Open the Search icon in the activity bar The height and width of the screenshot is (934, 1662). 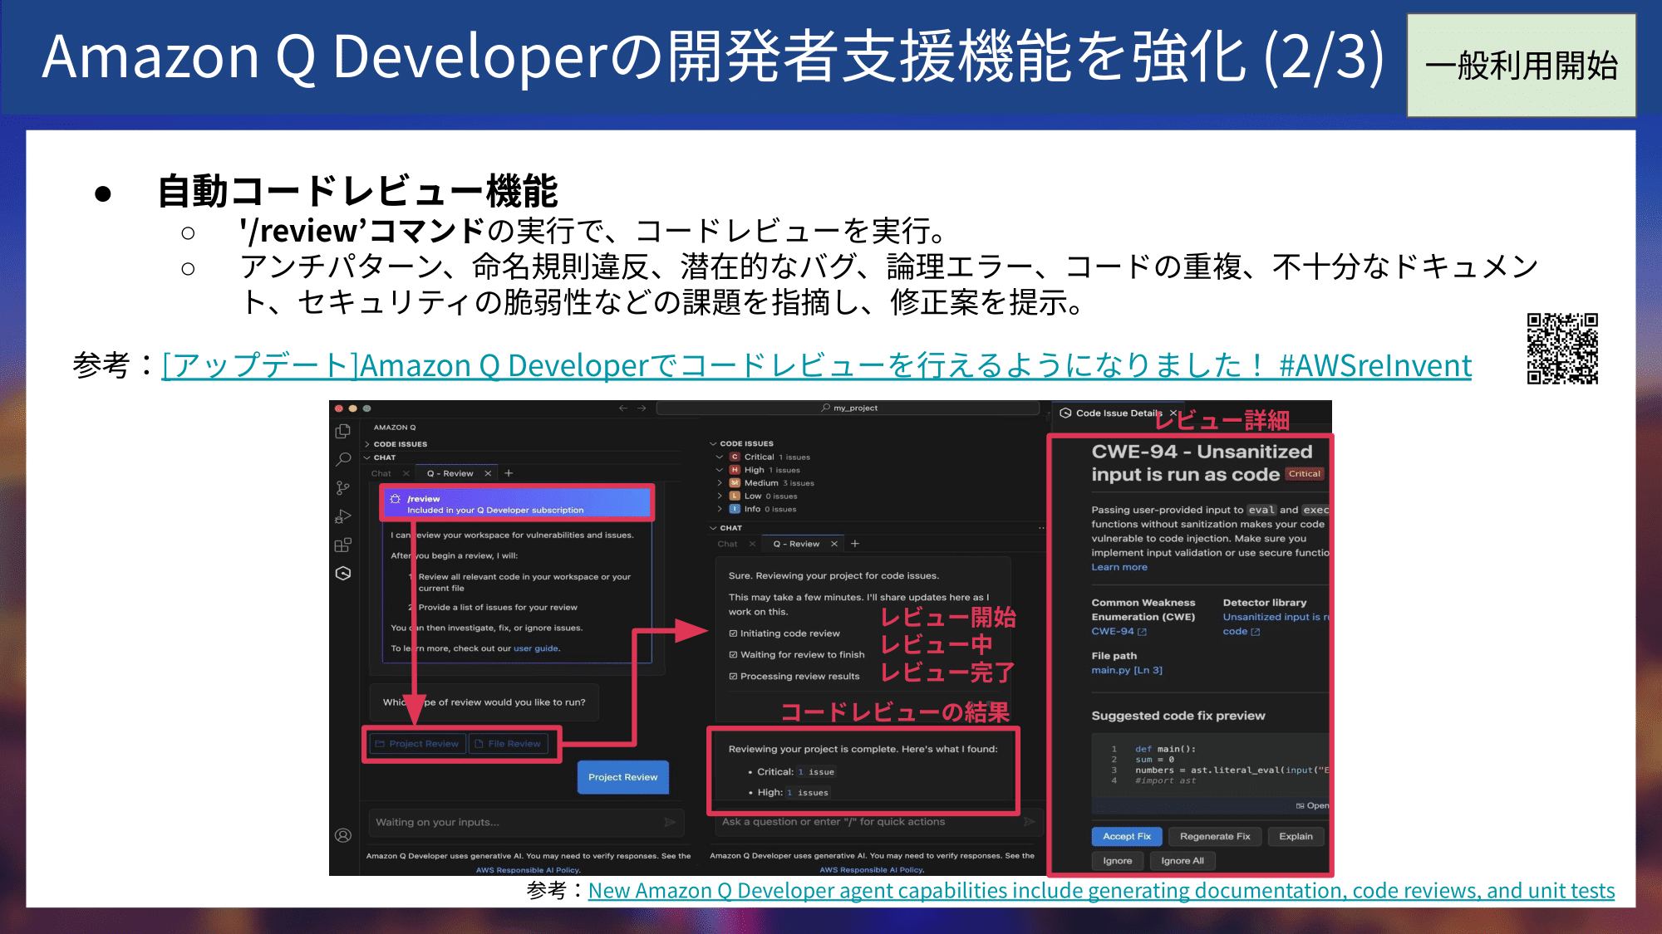tap(342, 459)
